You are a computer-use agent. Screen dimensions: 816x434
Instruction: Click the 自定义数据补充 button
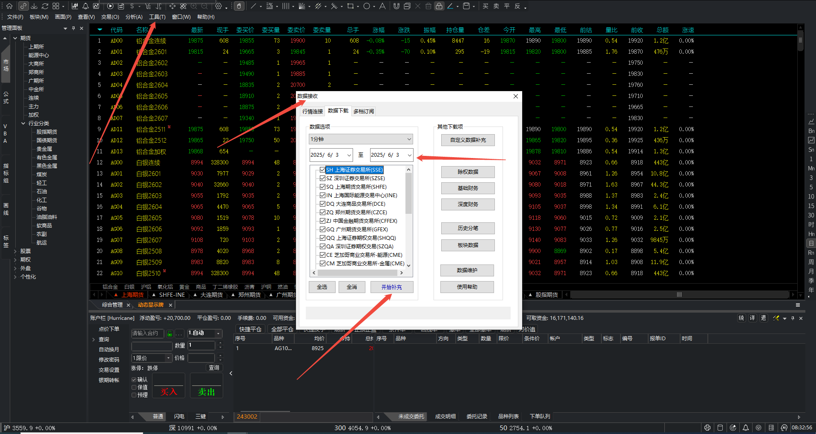pyautogui.click(x=468, y=140)
